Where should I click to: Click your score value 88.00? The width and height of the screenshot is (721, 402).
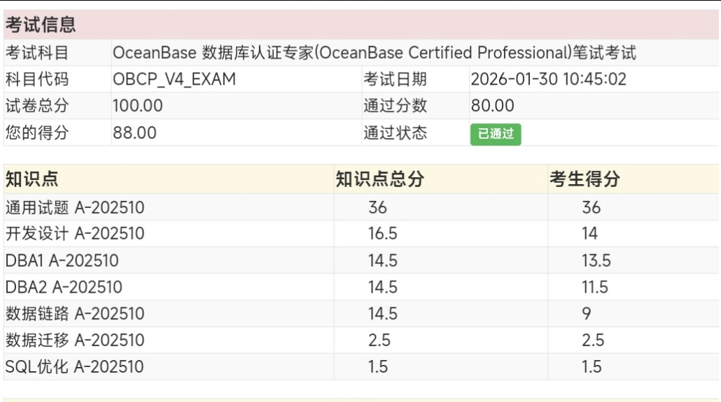(134, 132)
